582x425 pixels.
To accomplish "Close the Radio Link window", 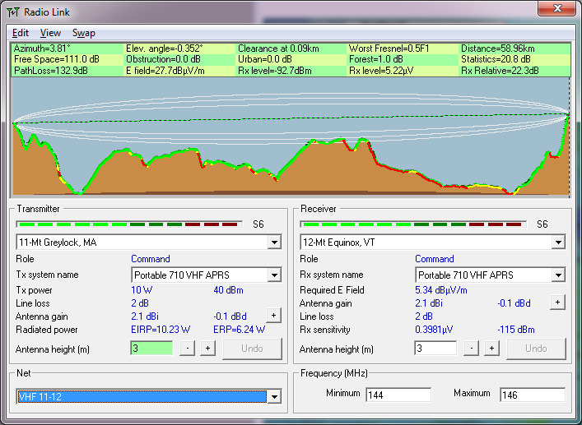I will (x=556, y=8).
